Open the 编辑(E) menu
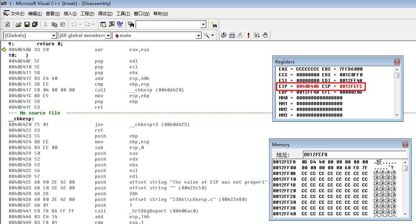 (35, 14)
